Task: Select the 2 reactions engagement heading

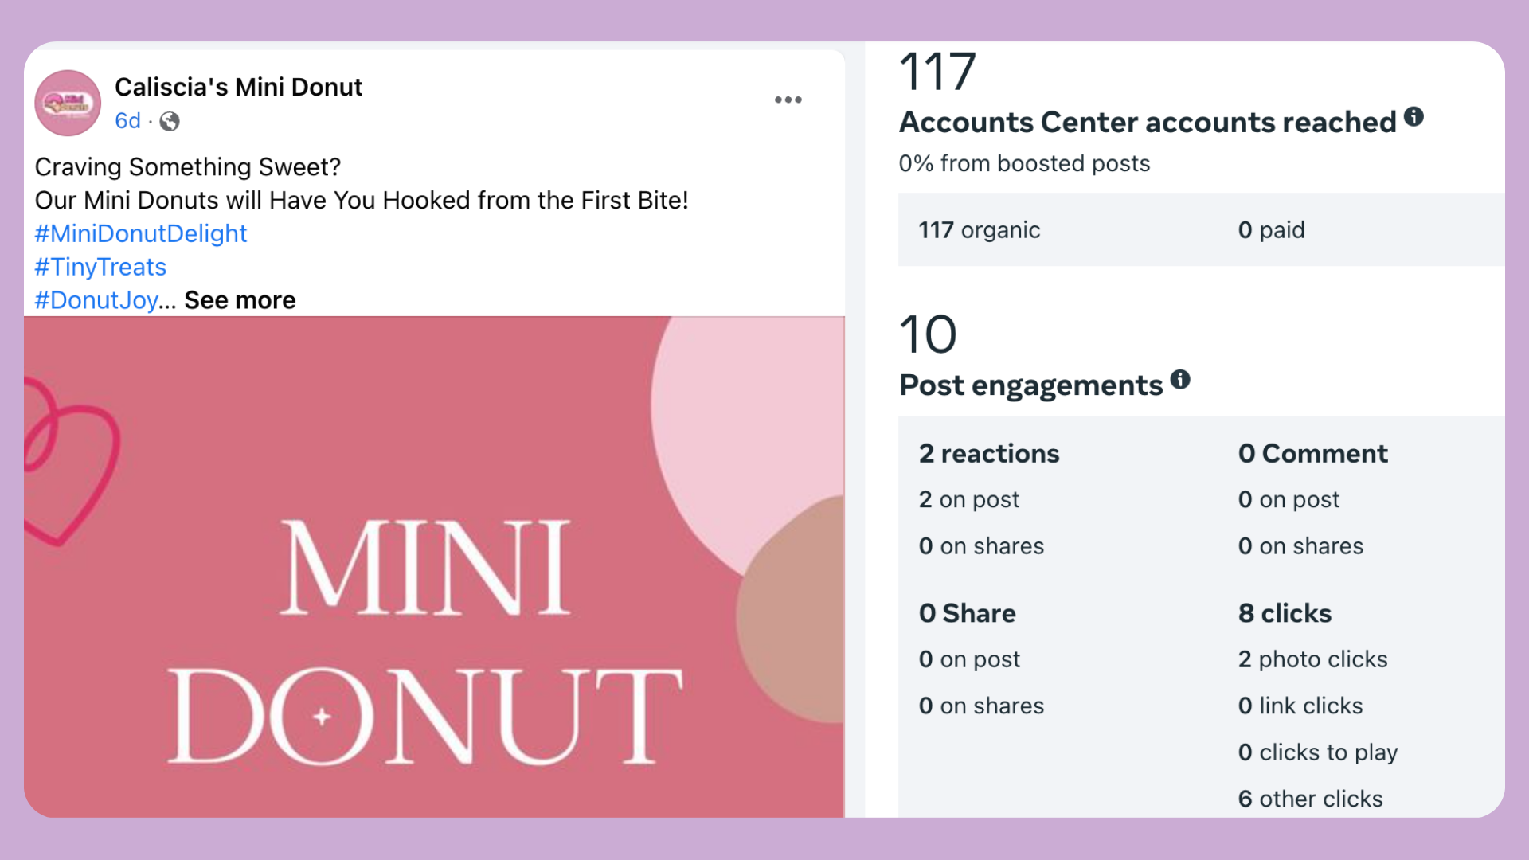Action: [988, 454]
